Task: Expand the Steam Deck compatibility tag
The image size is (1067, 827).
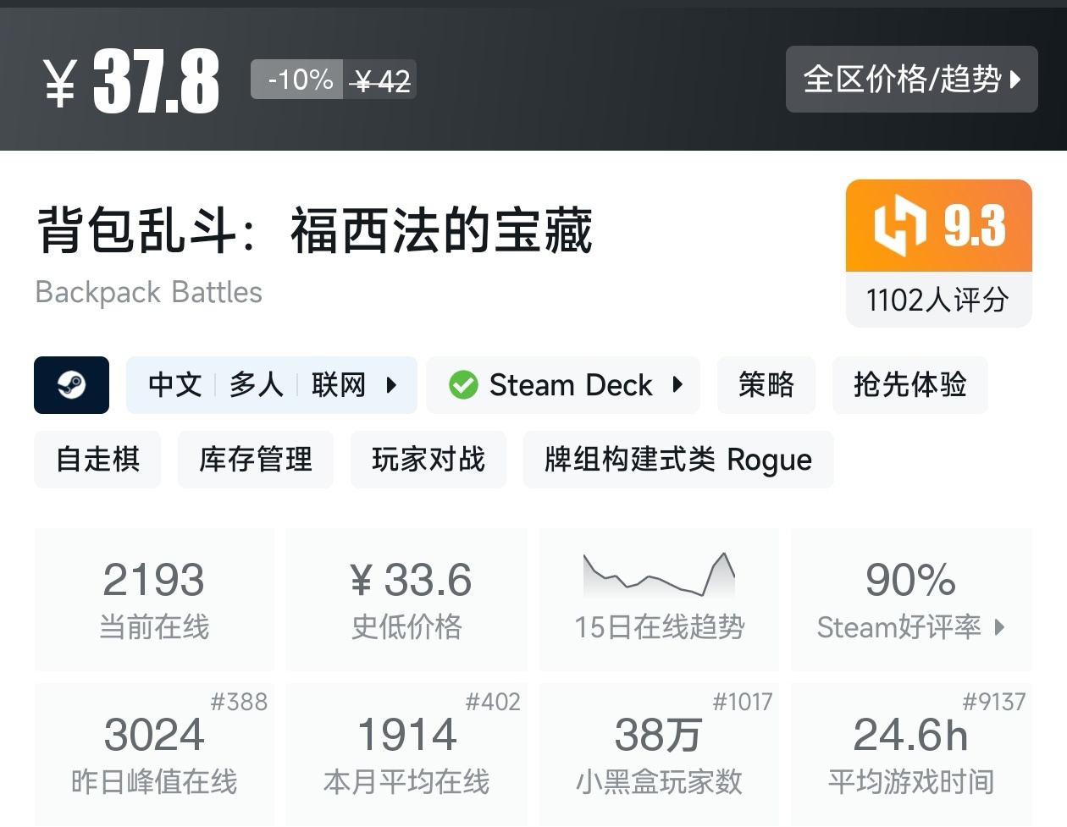Action: pyautogui.click(x=563, y=385)
